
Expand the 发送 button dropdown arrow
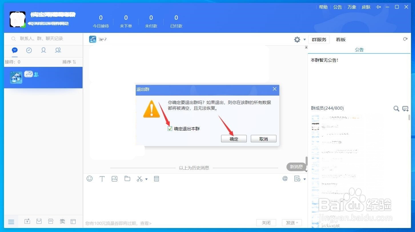(x=298, y=223)
